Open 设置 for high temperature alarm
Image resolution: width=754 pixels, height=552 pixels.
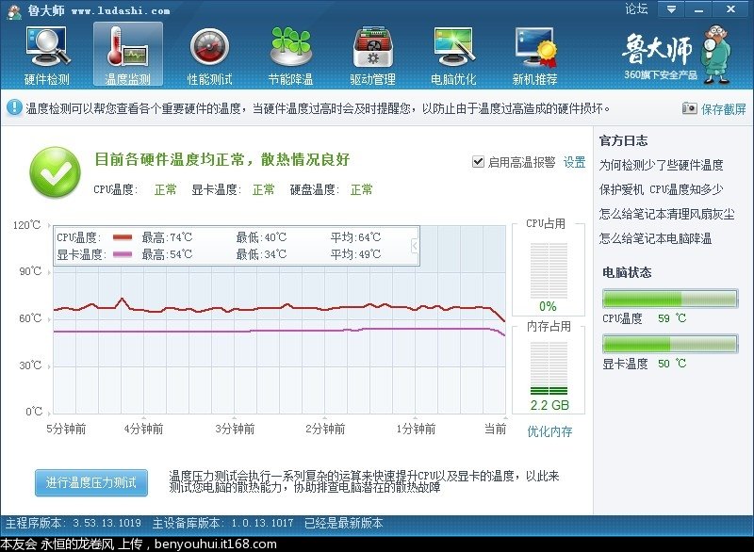574,162
